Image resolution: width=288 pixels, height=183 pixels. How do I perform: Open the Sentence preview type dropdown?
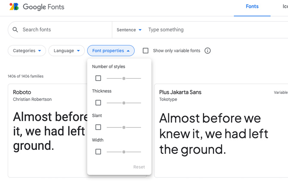(129, 30)
